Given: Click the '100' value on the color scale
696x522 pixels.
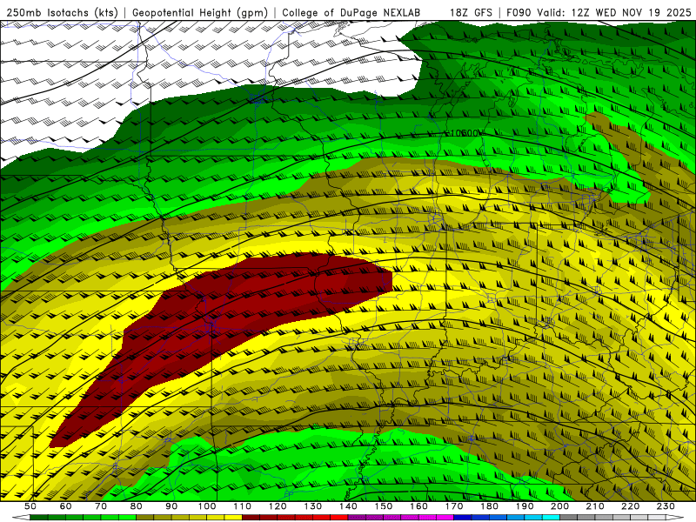Looking at the screenshot, I should pos(207,506).
